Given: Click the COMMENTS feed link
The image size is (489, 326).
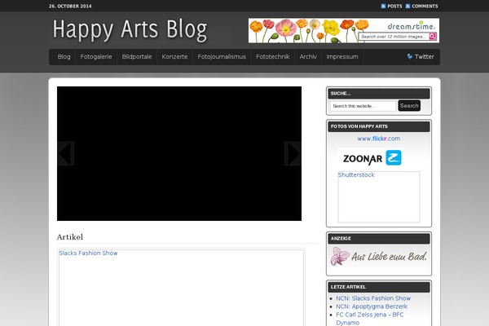Looking at the screenshot, I should click(425, 6).
